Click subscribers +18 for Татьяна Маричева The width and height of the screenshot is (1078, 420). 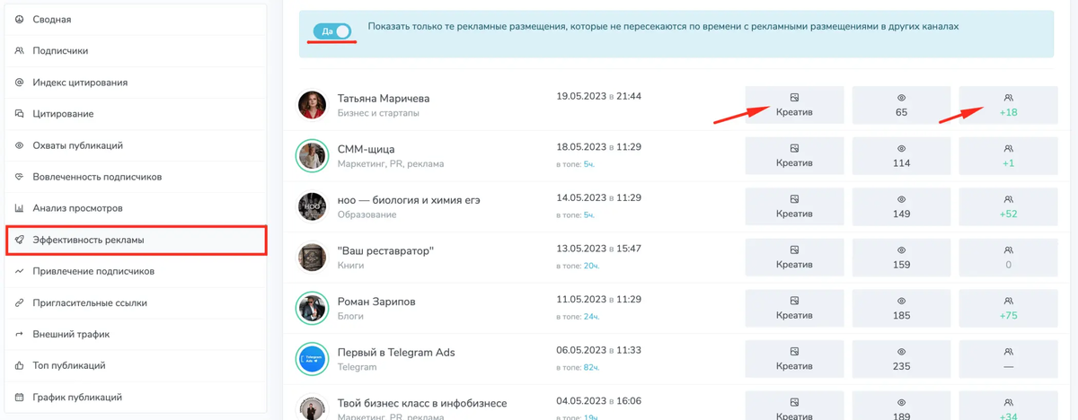1008,105
